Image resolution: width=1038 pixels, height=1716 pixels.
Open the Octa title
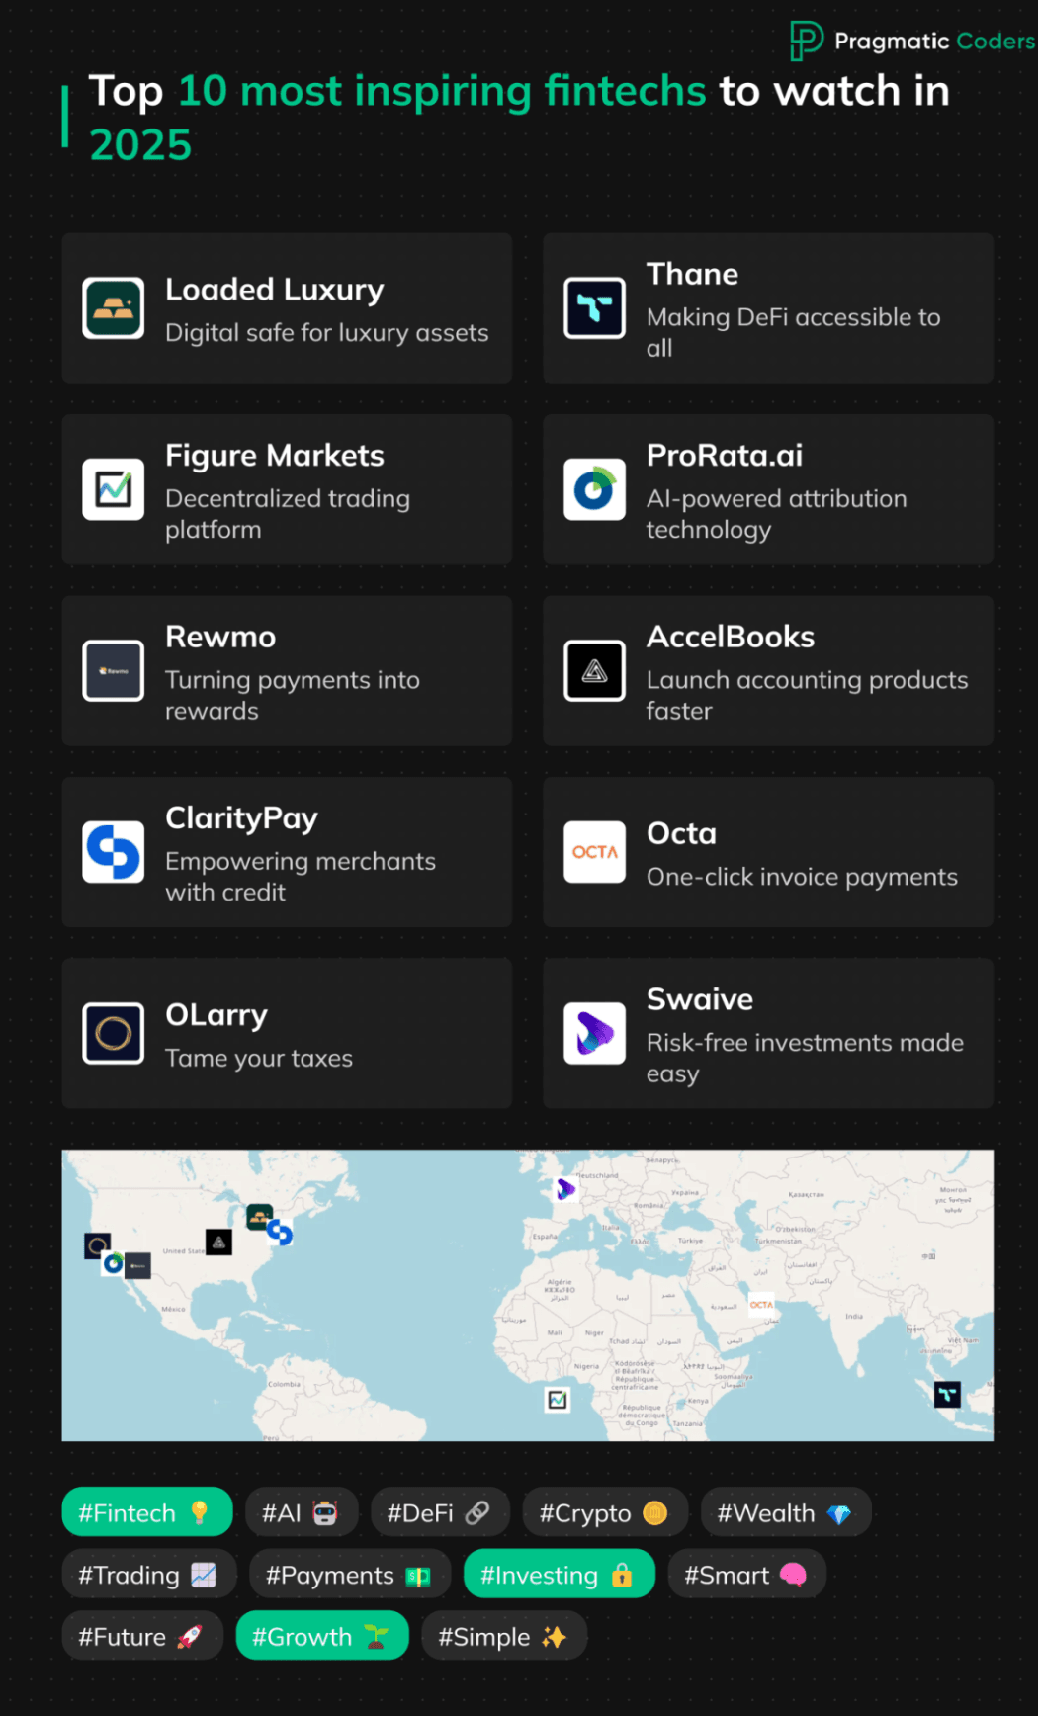coord(681,833)
